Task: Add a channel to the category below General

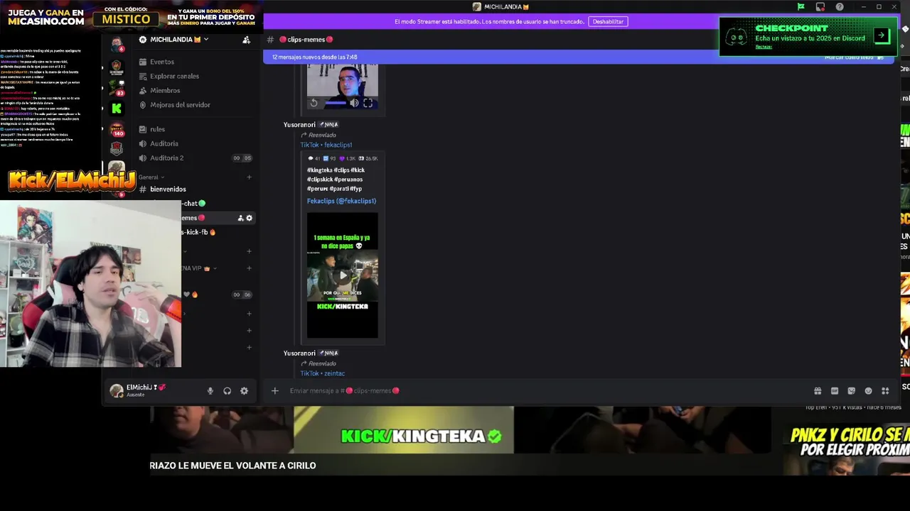Action: (249, 251)
